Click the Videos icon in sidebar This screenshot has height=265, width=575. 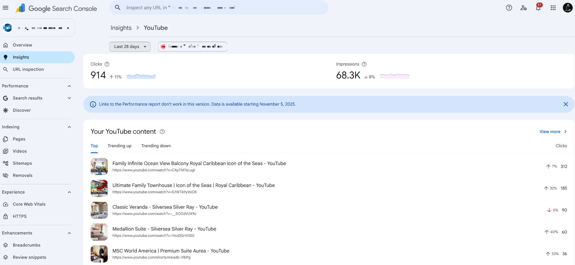coord(6,151)
